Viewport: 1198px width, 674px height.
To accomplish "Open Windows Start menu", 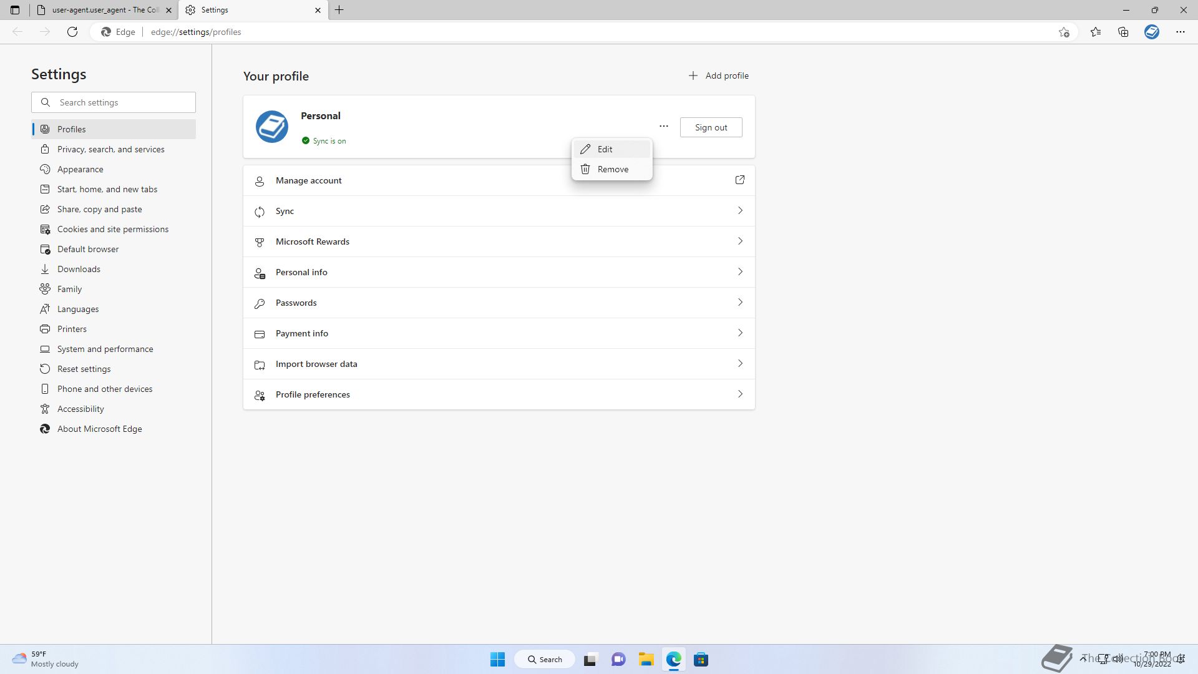I will 497,659.
